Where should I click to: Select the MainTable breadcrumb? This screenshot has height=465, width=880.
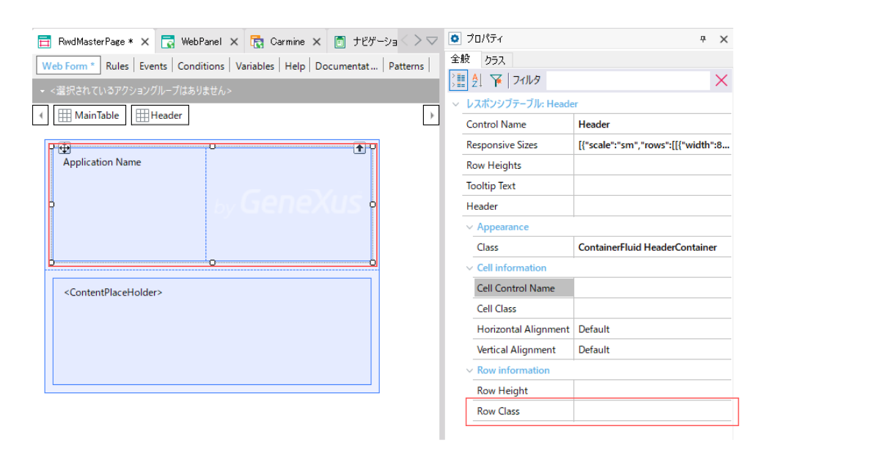[89, 115]
